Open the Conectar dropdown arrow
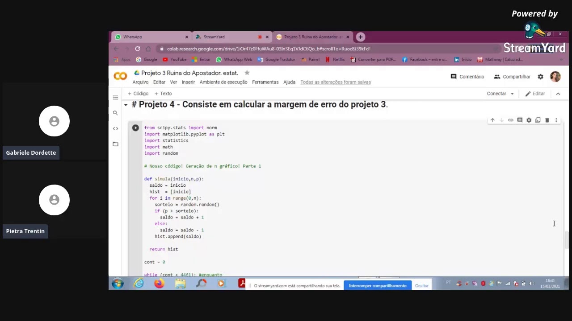The height and width of the screenshot is (321, 572). (x=512, y=94)
